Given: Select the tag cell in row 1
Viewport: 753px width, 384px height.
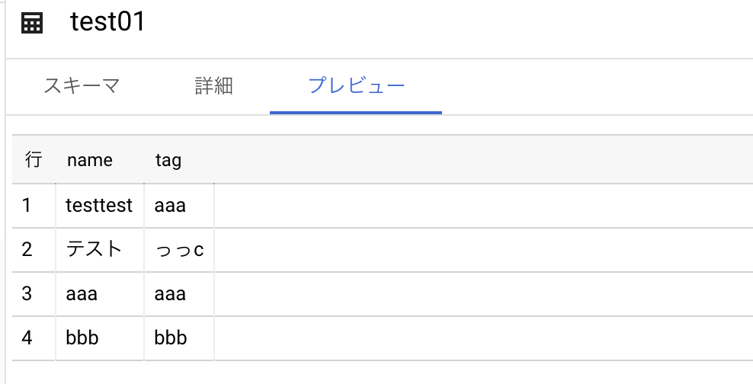Looking at the screenshot, I should (x=170, y=205).
